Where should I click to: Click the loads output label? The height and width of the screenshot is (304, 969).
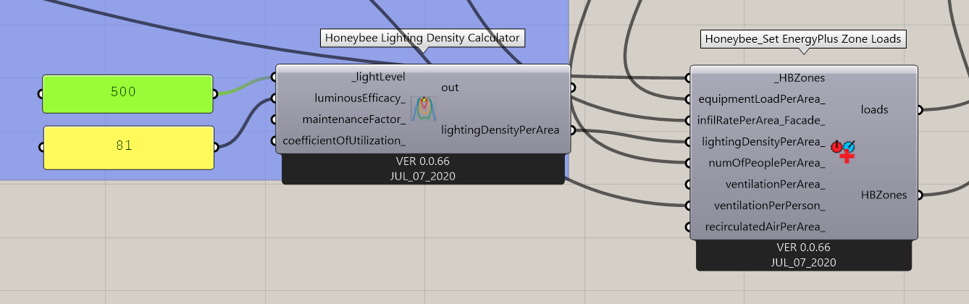coord(875,110)
